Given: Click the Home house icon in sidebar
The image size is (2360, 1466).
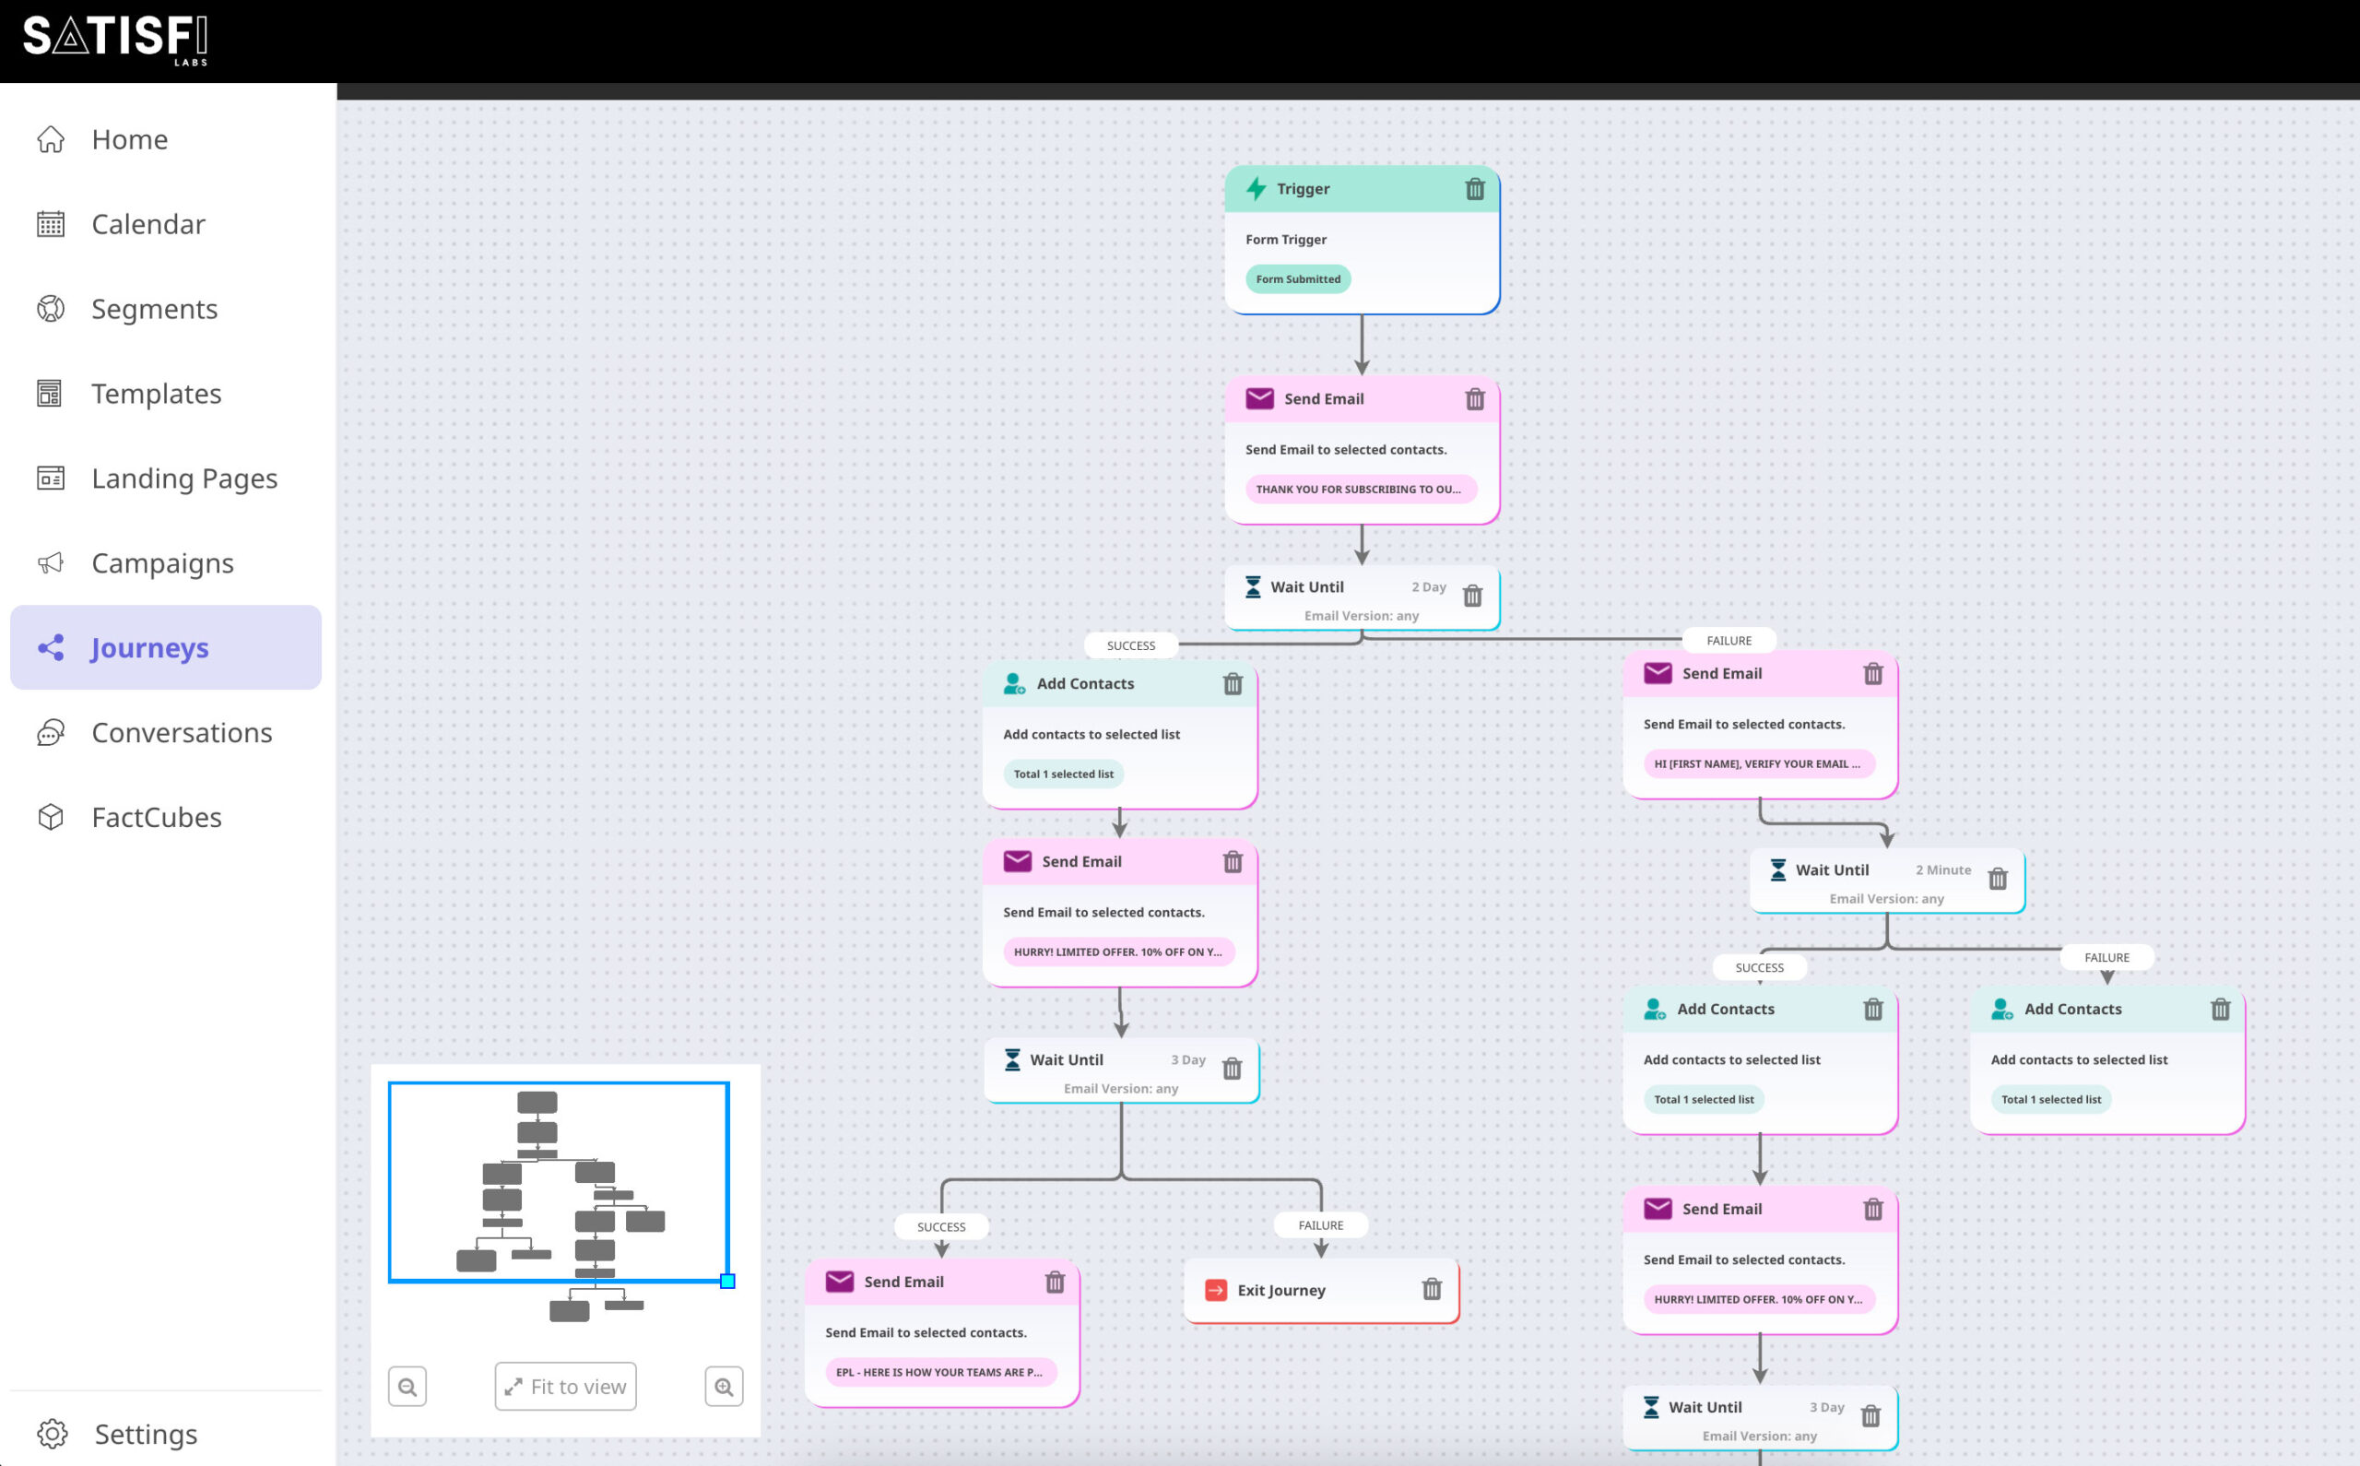Looking at the screenshot, I should pos(51,139).
